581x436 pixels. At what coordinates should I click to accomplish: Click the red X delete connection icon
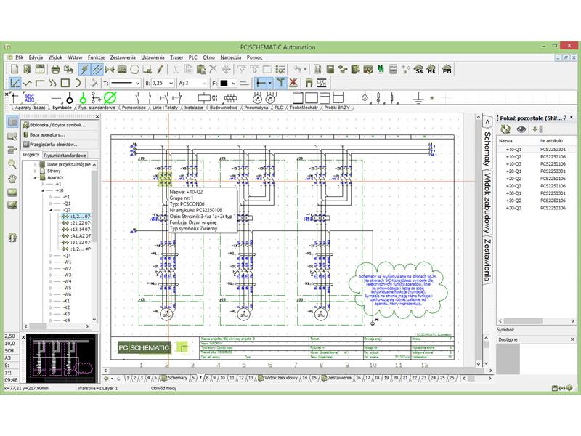point(293,83)
